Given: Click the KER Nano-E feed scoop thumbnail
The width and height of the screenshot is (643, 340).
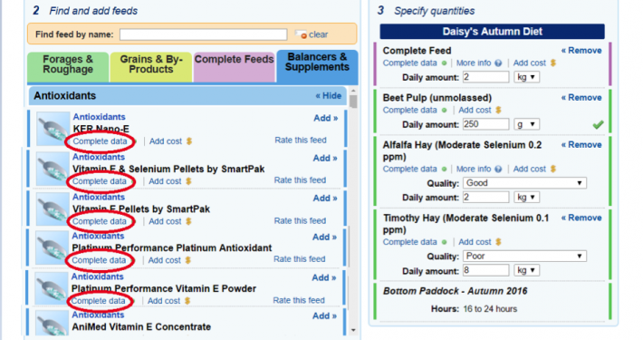Looking at the screenshot, I should [x=53, y=129].
